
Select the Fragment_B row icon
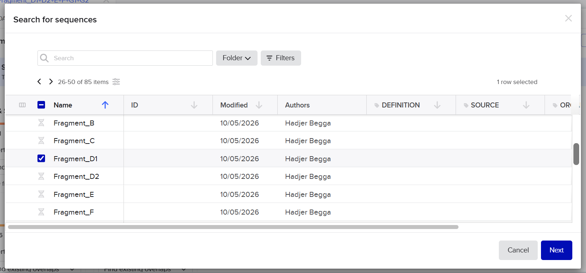coord(41,123)
